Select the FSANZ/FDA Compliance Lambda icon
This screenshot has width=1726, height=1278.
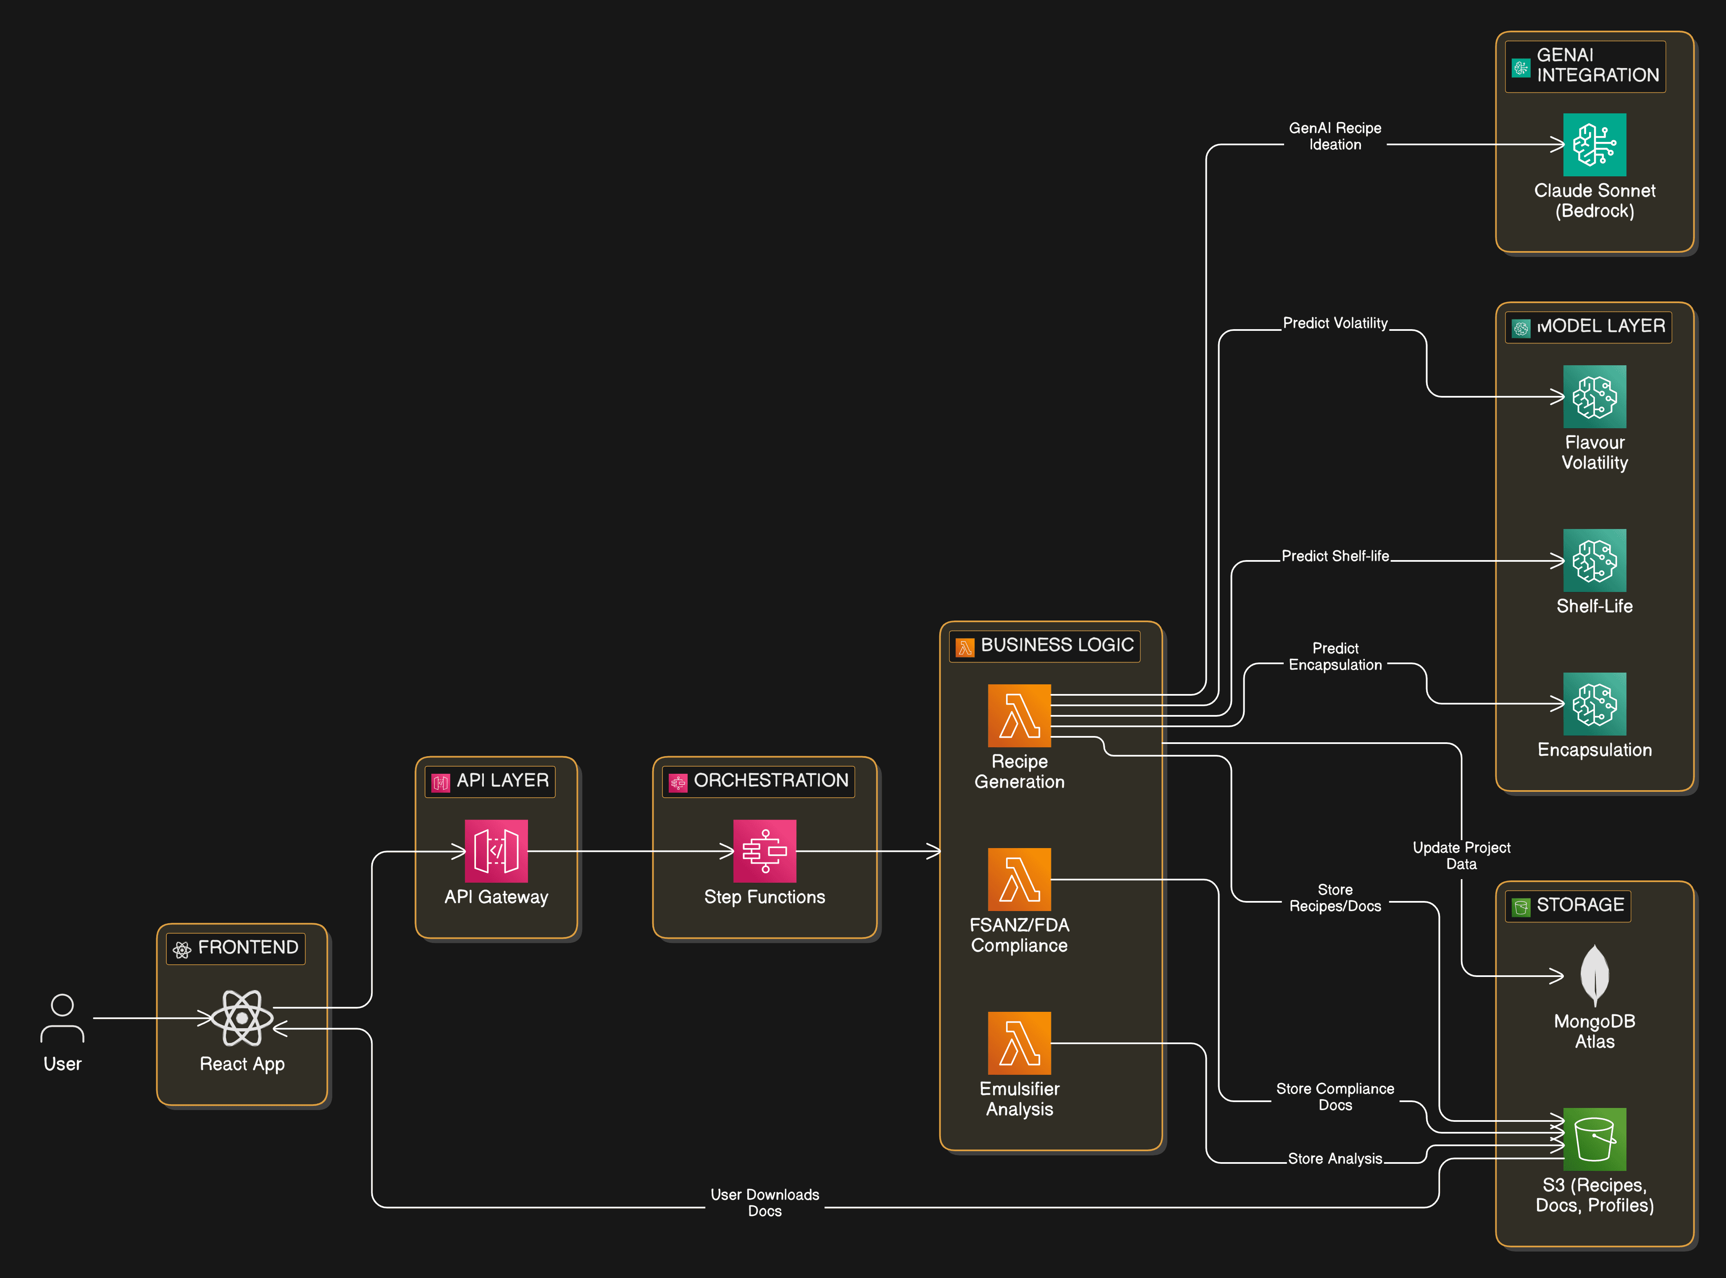pyautogui.click(x=1019, y=880)
